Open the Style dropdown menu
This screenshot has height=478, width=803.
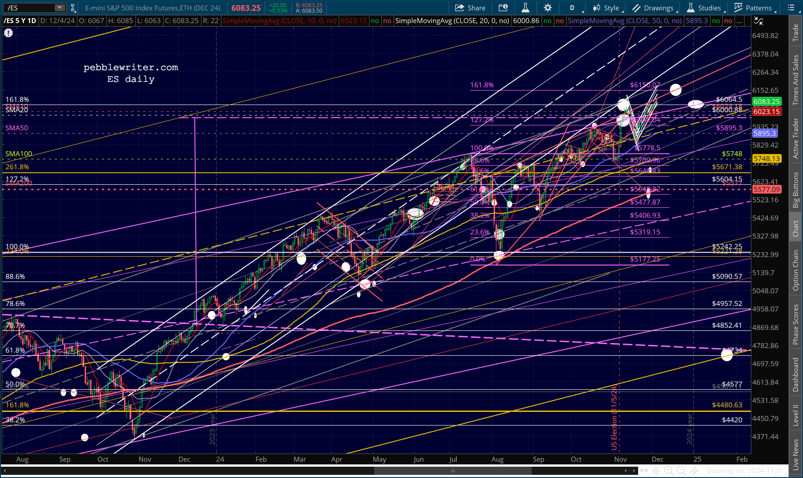click(608, 8)
